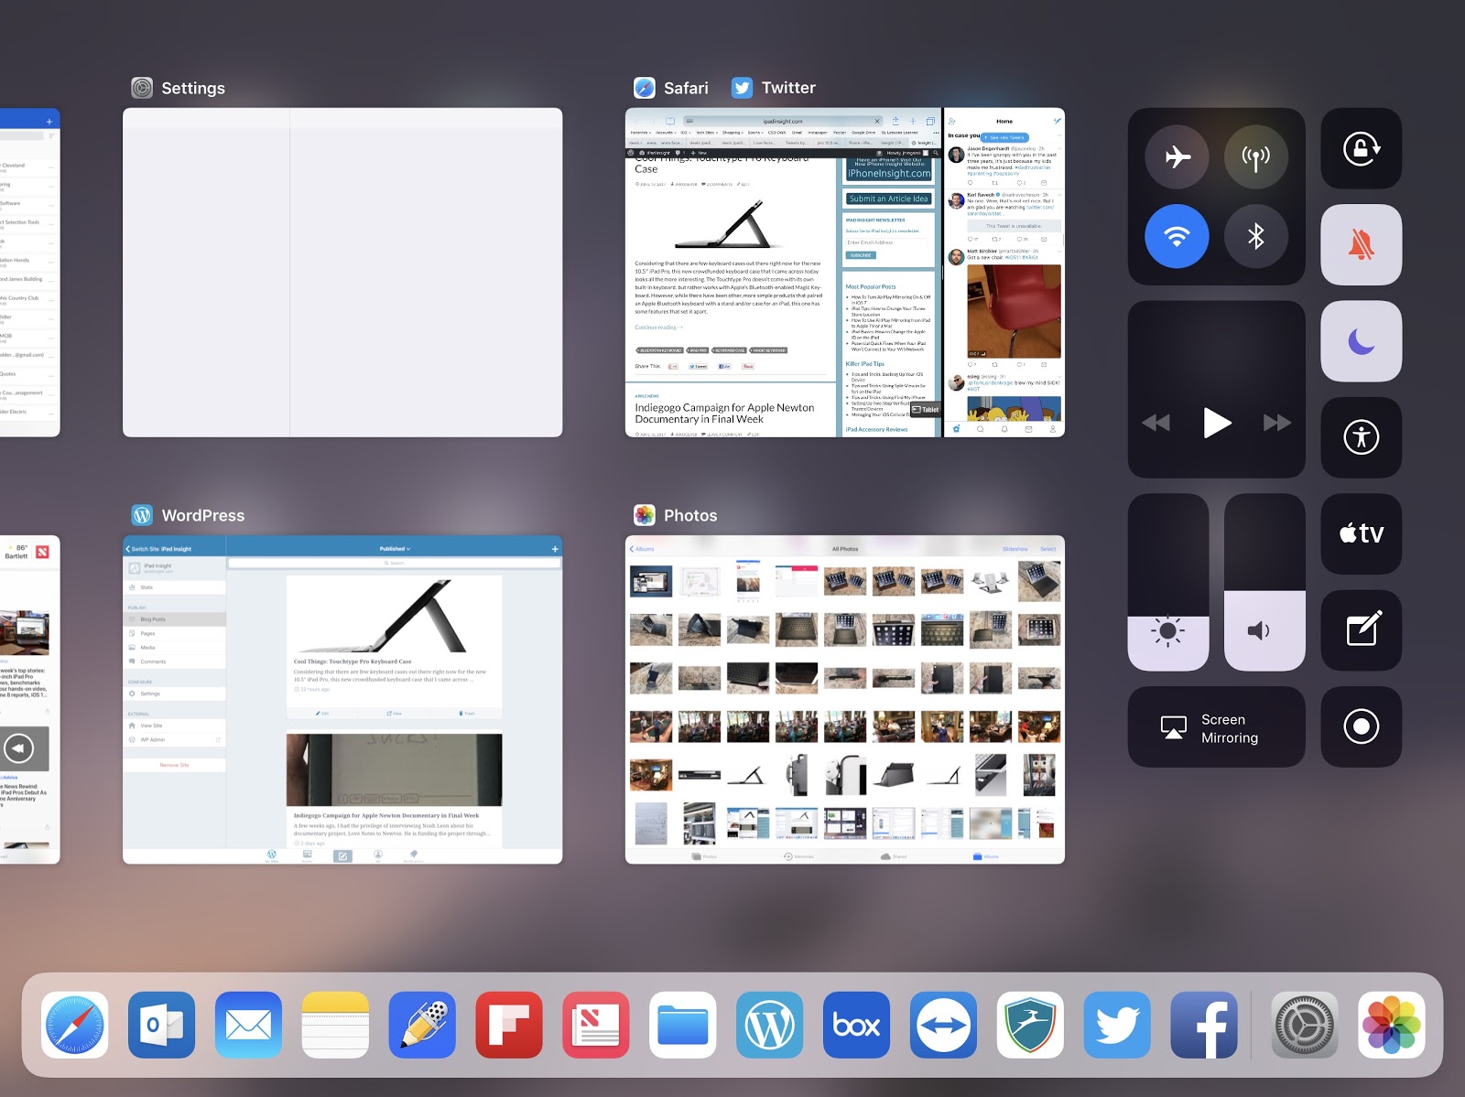Create a quick note from Control Center
This screenshot has height=1097, width=1465.
pyautogui.click(x=1361, y=630)
